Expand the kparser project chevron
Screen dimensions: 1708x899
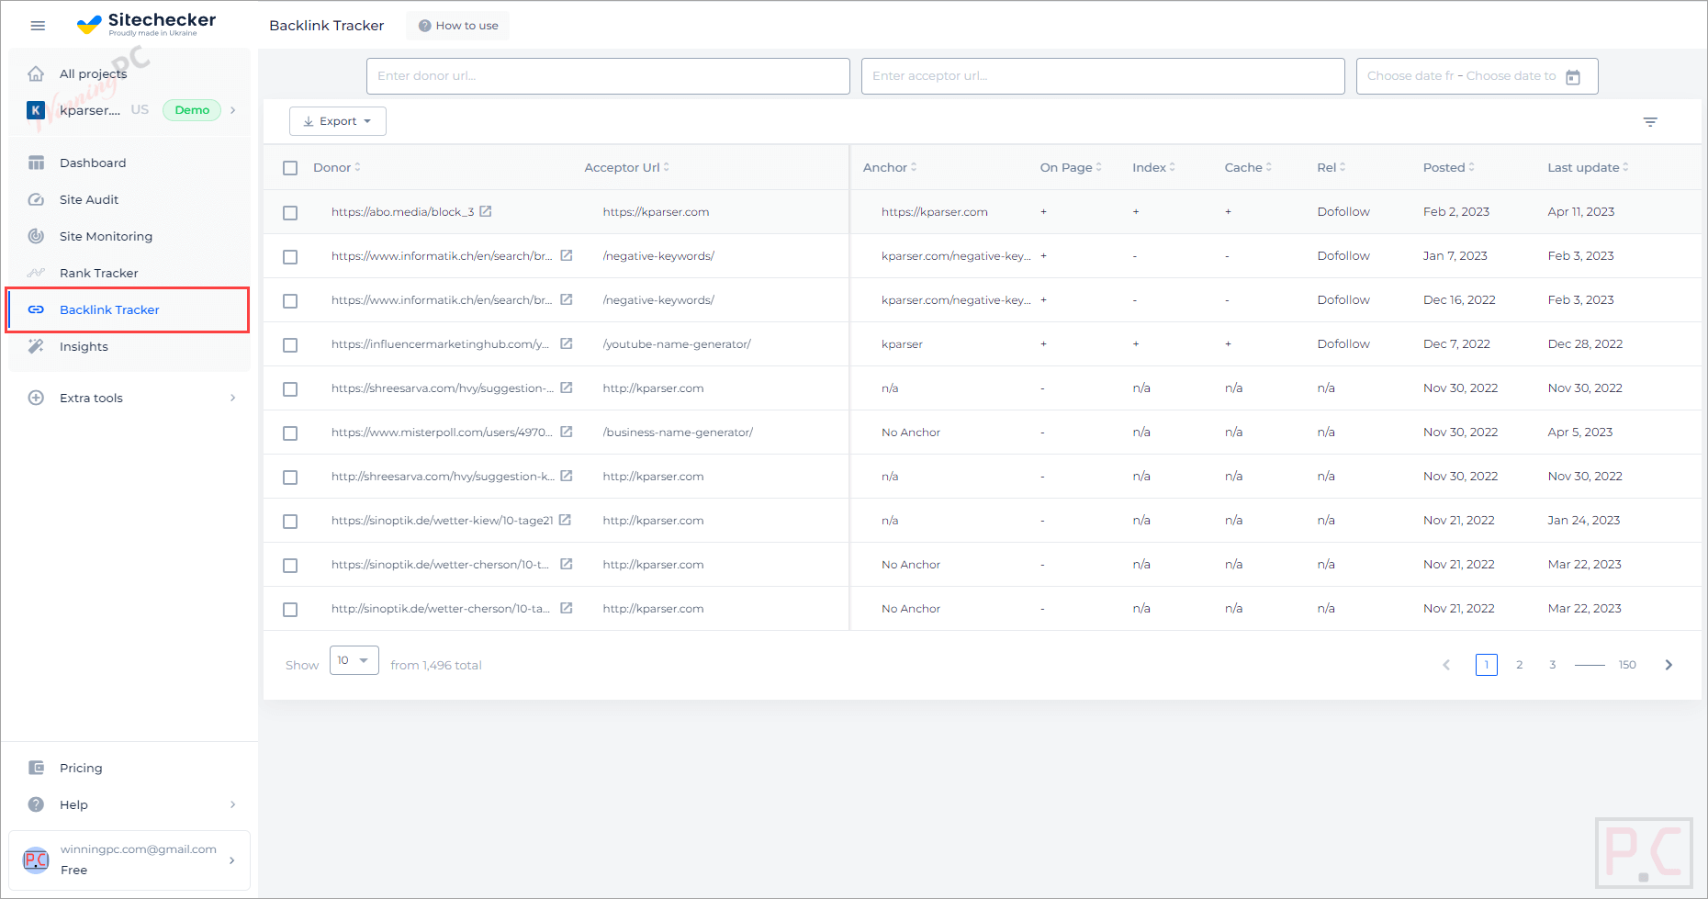tap(233, 110)
